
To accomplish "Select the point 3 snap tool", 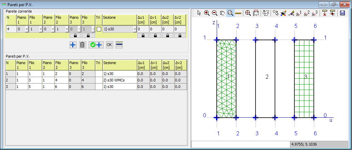I will pos(315,13).
